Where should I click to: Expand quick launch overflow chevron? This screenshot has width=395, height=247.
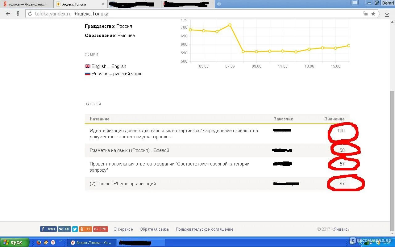pos(60,241)
